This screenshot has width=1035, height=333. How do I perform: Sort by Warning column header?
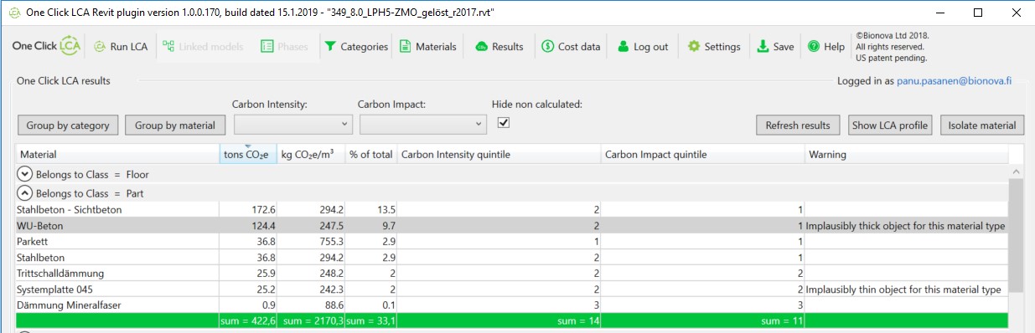click(906, 155)
